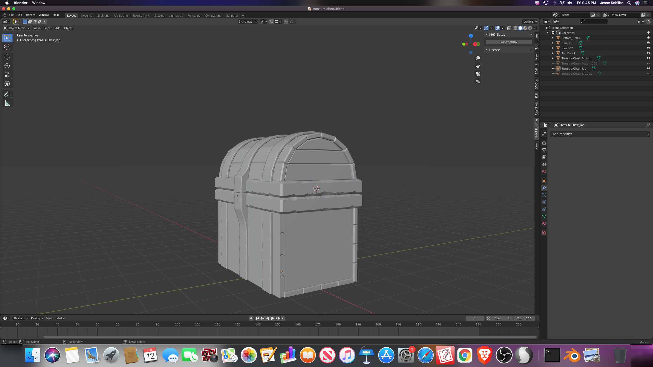Open Object Data properties tab icon
Viewport: 653px width, 367px height.
(x=544, y=216)
